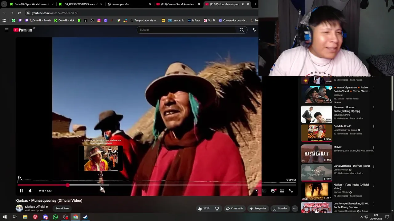Open YouTube hamburger guide menu
This screenshot has height=221, width=394.
6,30
